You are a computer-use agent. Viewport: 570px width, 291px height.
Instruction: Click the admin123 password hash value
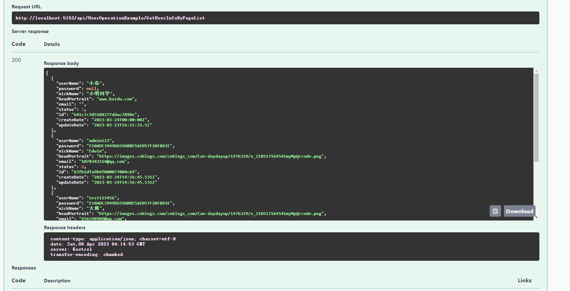click(x=129, y=146)
